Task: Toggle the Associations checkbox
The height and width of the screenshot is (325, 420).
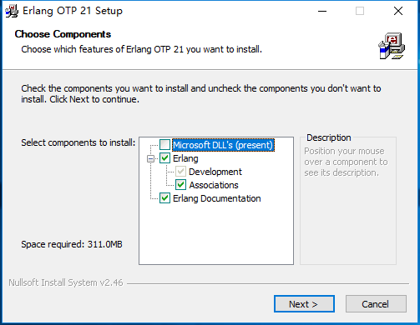Action: (x=180, y=185)
